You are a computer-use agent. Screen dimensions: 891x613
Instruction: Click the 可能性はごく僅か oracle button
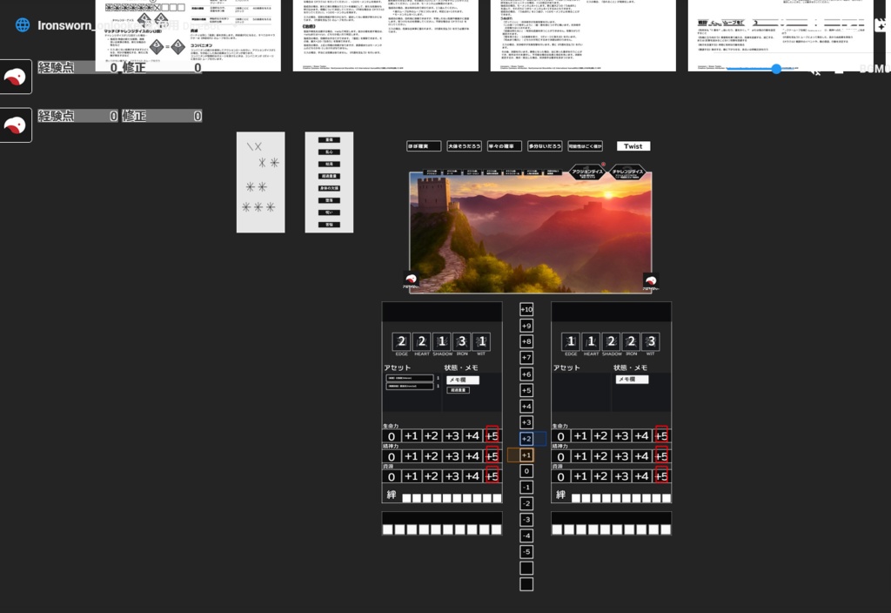(585, 147)
